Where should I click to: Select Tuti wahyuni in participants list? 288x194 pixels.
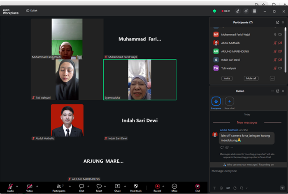(248, 68)
